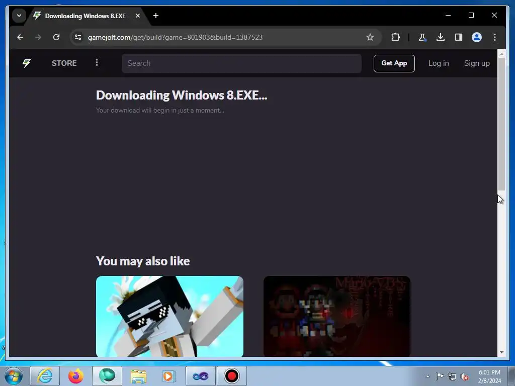Open the browser Downloads icon

tap(441, 37)
